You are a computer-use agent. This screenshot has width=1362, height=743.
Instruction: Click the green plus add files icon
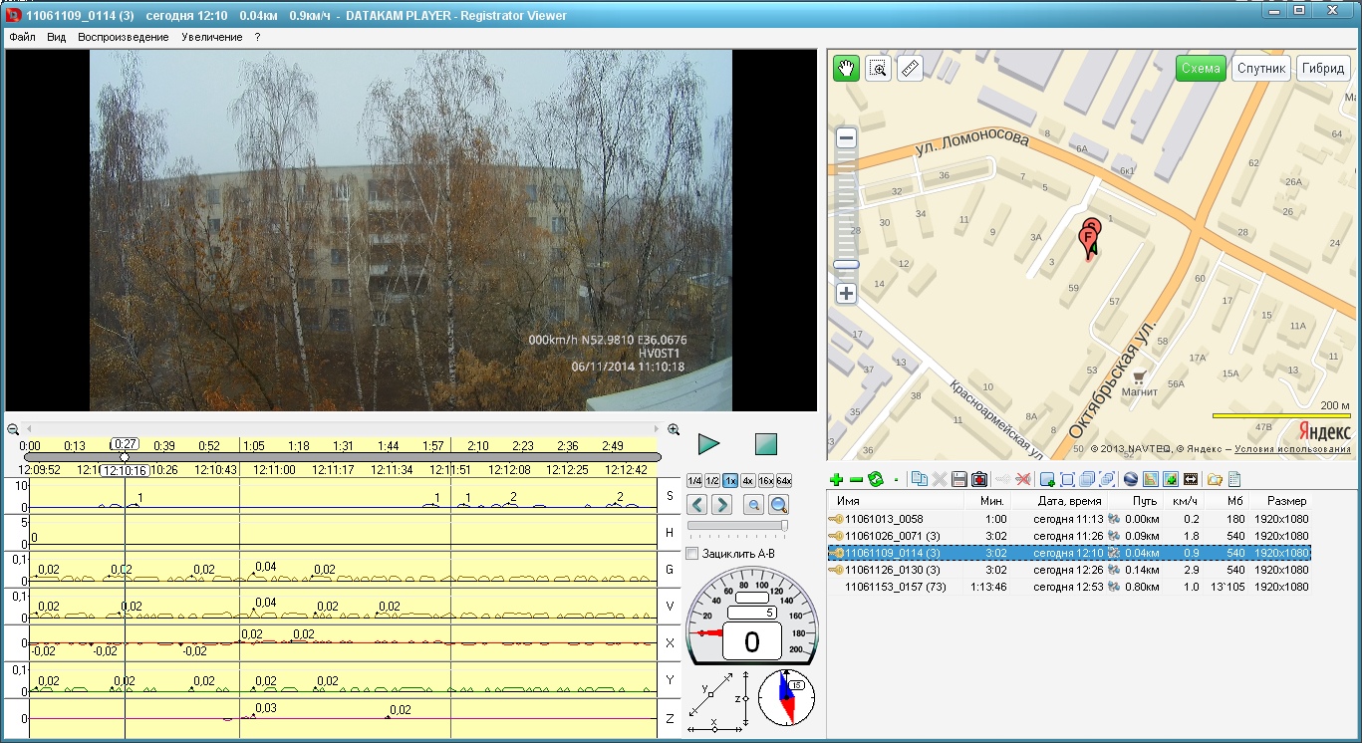[836, 480]
